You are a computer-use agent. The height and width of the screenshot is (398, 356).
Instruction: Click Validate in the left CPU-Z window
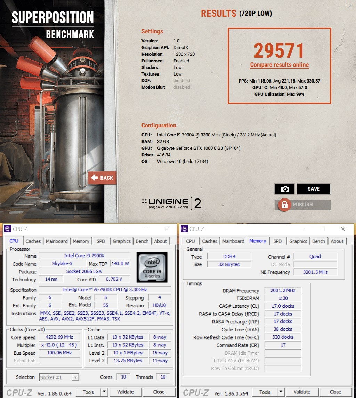point(126,392)
